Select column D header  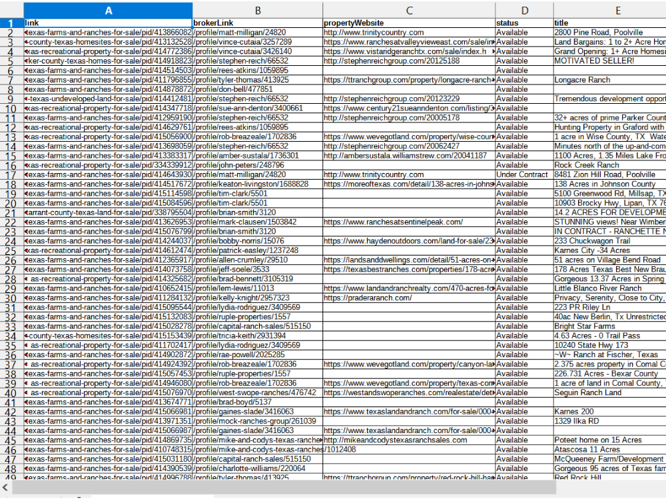pos(524,11)
